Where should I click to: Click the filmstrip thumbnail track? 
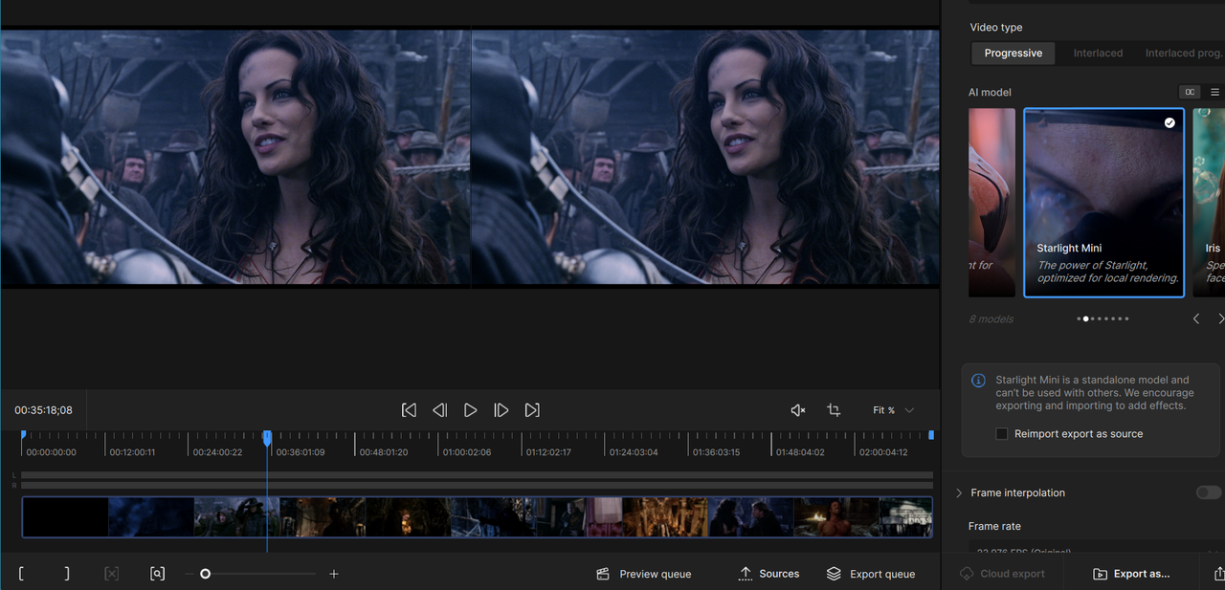pos(478,516)
